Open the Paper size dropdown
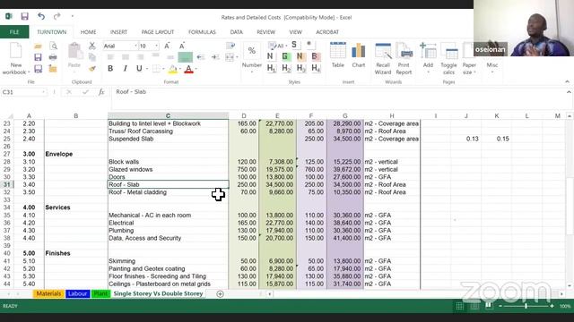 pyautogui.click(x=469, y=58)
